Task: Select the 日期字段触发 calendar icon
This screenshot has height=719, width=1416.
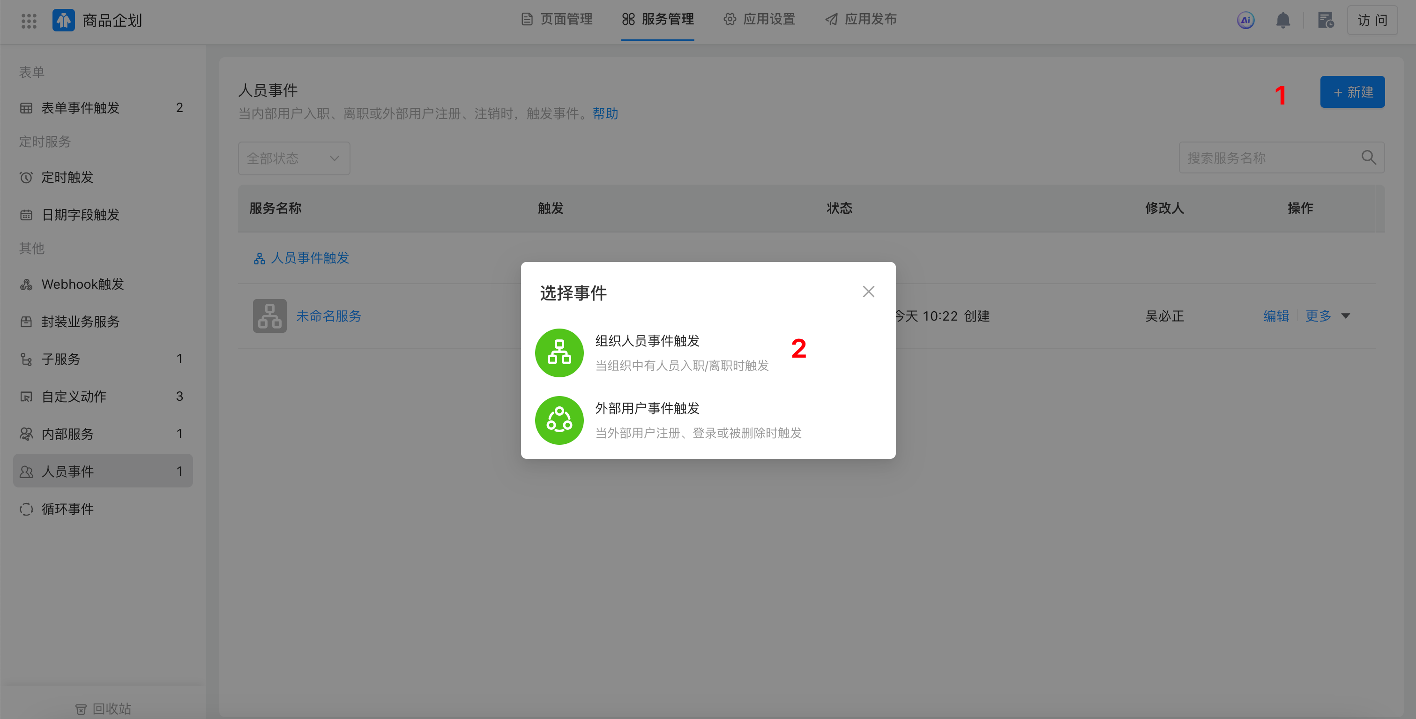Action: (x=26, y=214)
